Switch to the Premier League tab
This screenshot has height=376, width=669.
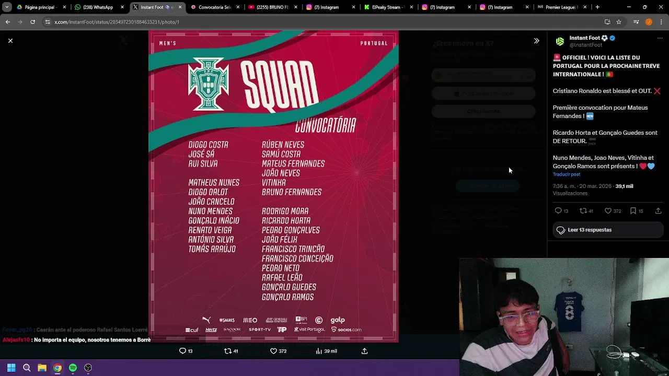pos(561,7)
